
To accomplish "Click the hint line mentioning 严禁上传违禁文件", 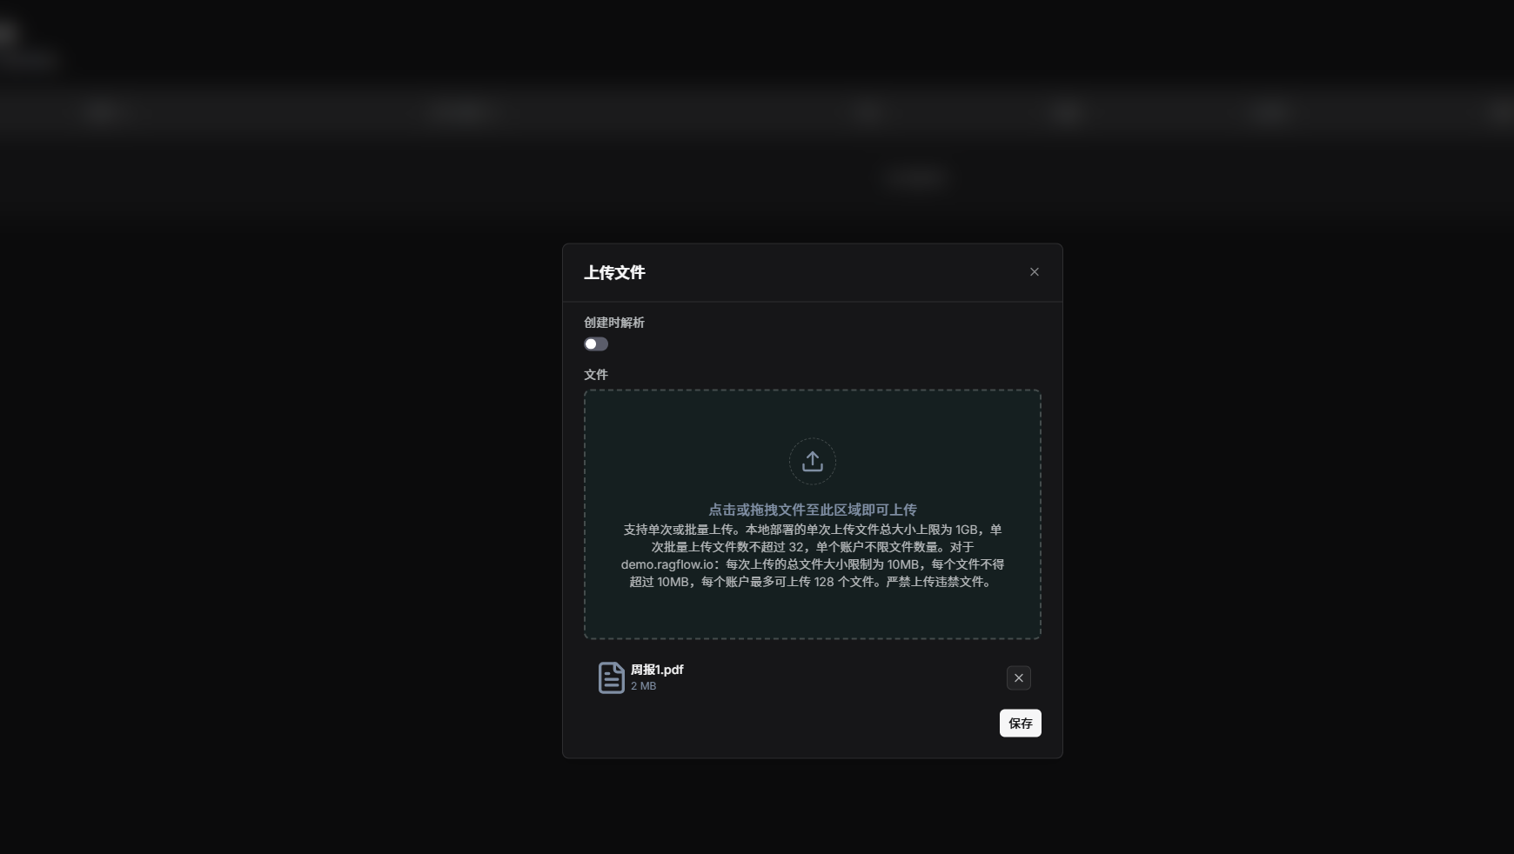I will click(812, 582).
